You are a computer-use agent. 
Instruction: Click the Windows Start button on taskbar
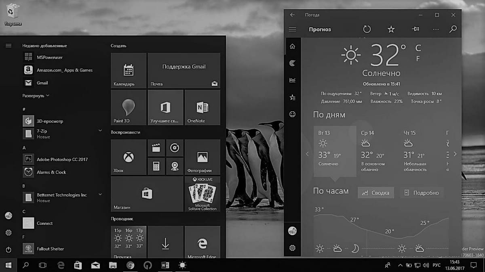point(8,265)
